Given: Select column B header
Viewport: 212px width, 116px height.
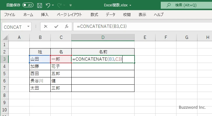Looking at the screenshot, I should pyautogui.click(x=40, y=37).
